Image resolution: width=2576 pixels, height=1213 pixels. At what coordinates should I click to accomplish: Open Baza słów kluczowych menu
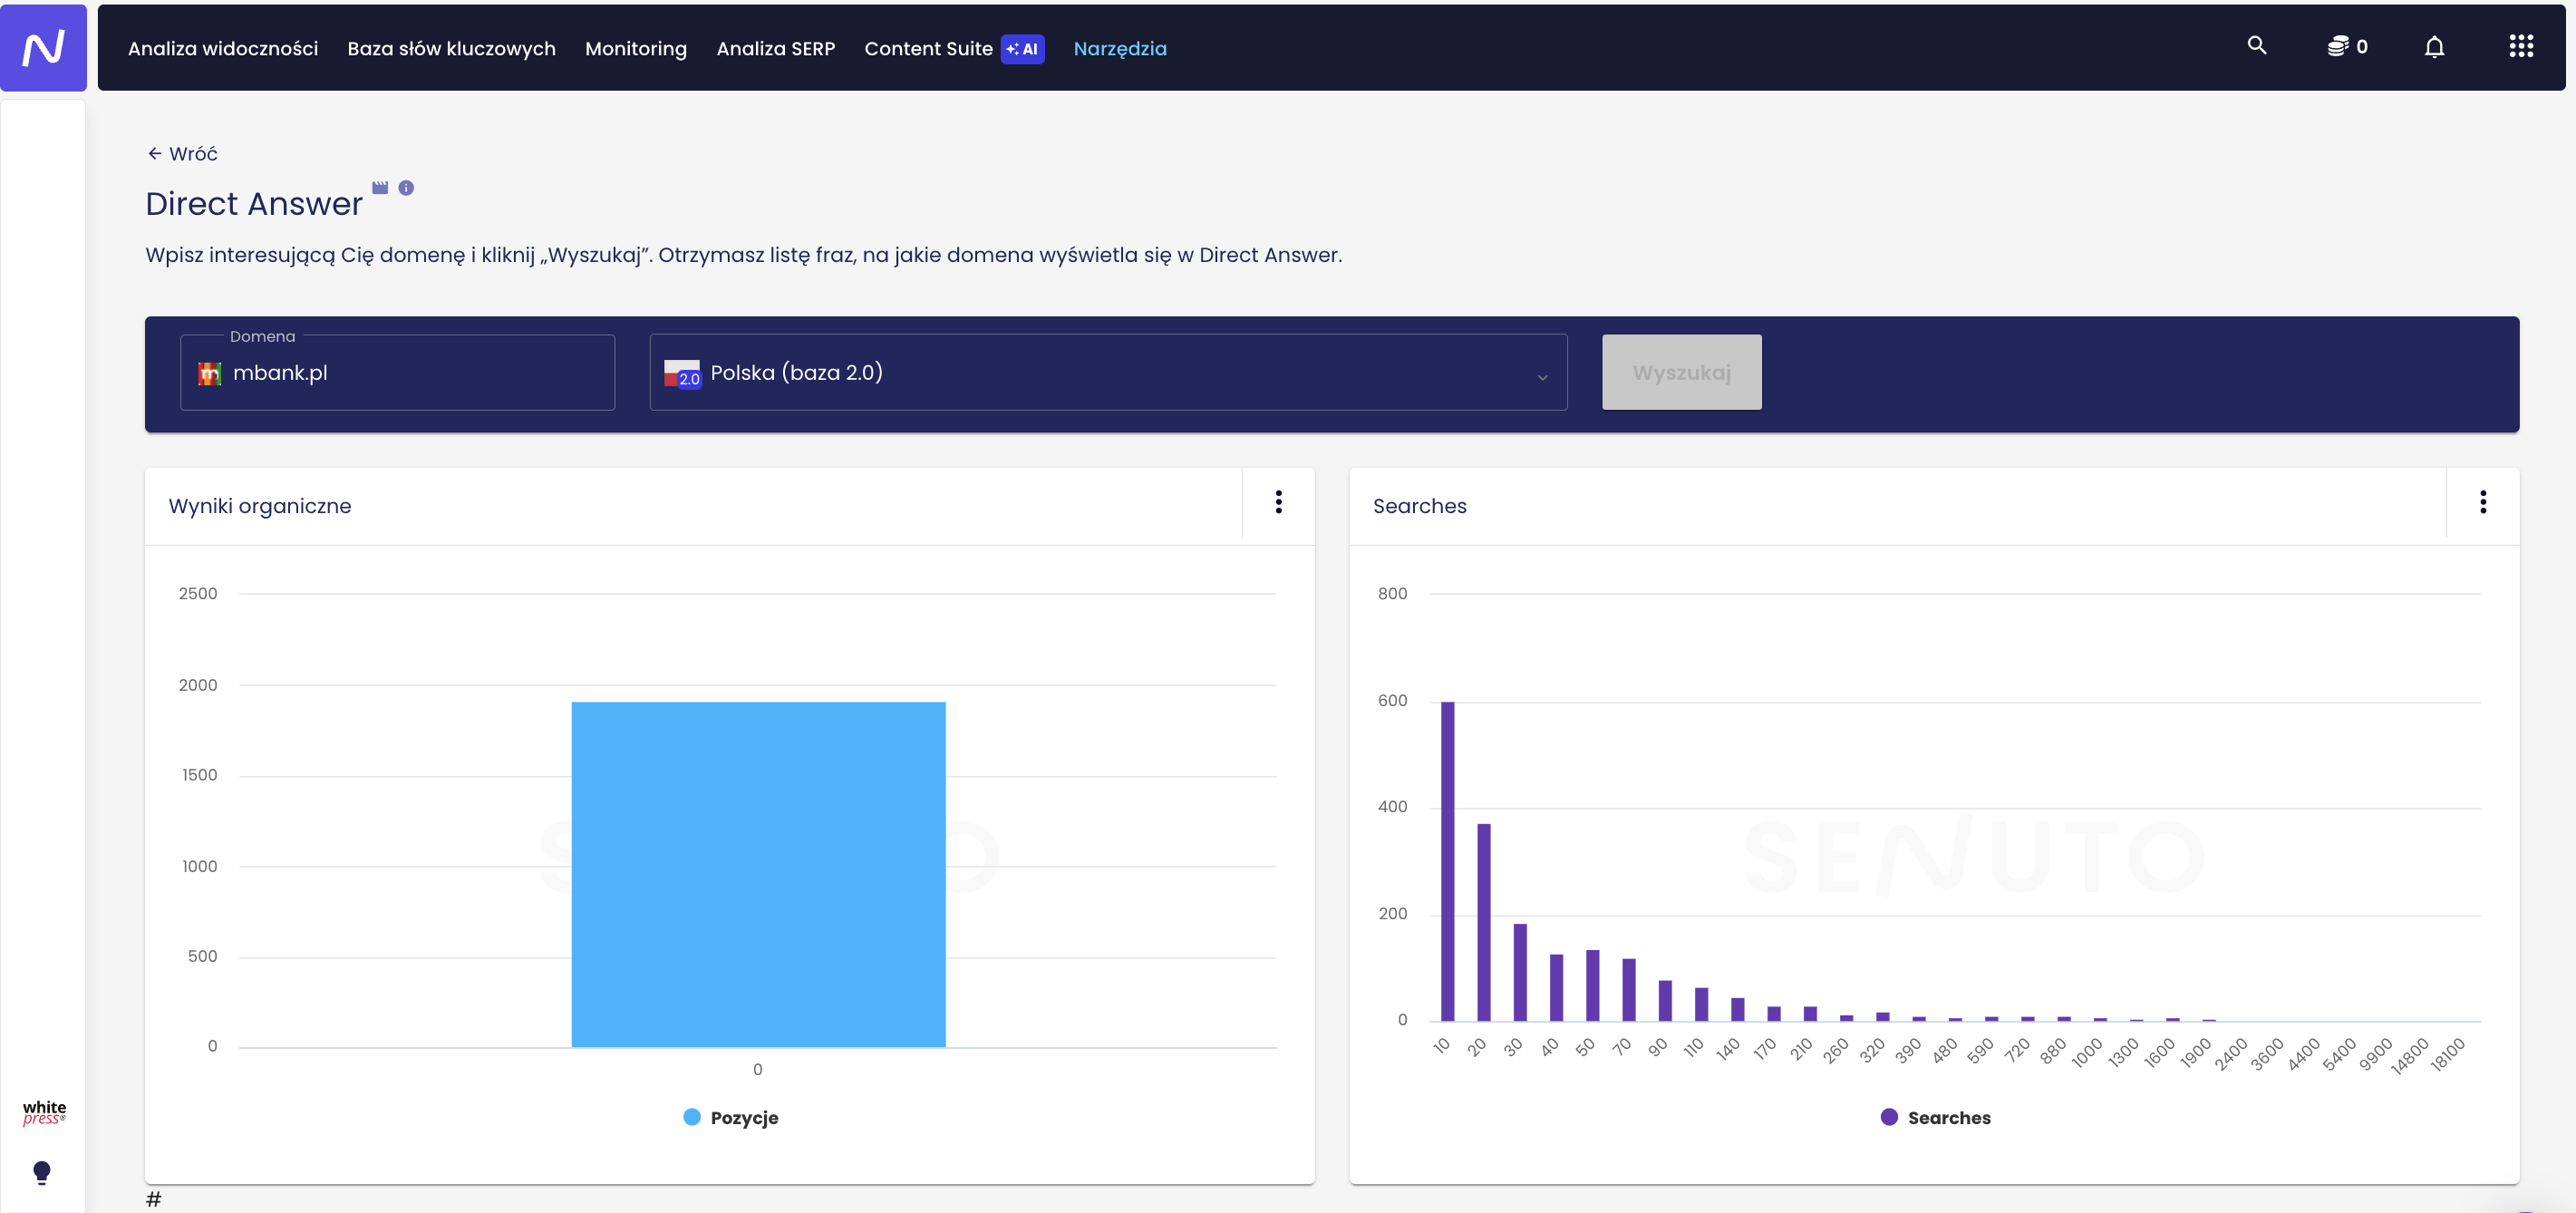click(x=451, y=48)
